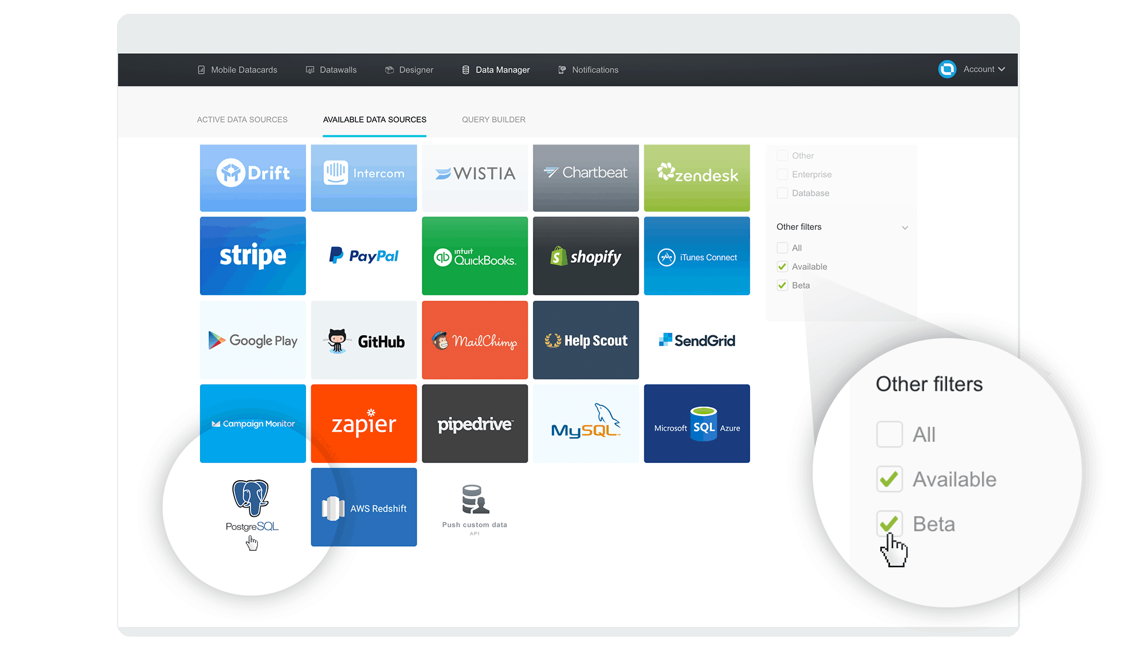Select the GitHub data source tile

(x=364, y=340)
